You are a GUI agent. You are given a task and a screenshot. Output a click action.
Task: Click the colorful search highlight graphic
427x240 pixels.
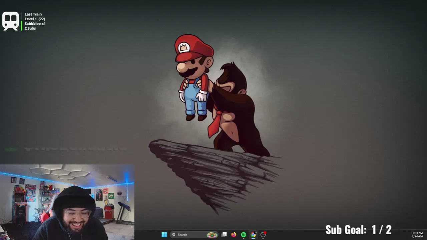[x=212, y=235]
